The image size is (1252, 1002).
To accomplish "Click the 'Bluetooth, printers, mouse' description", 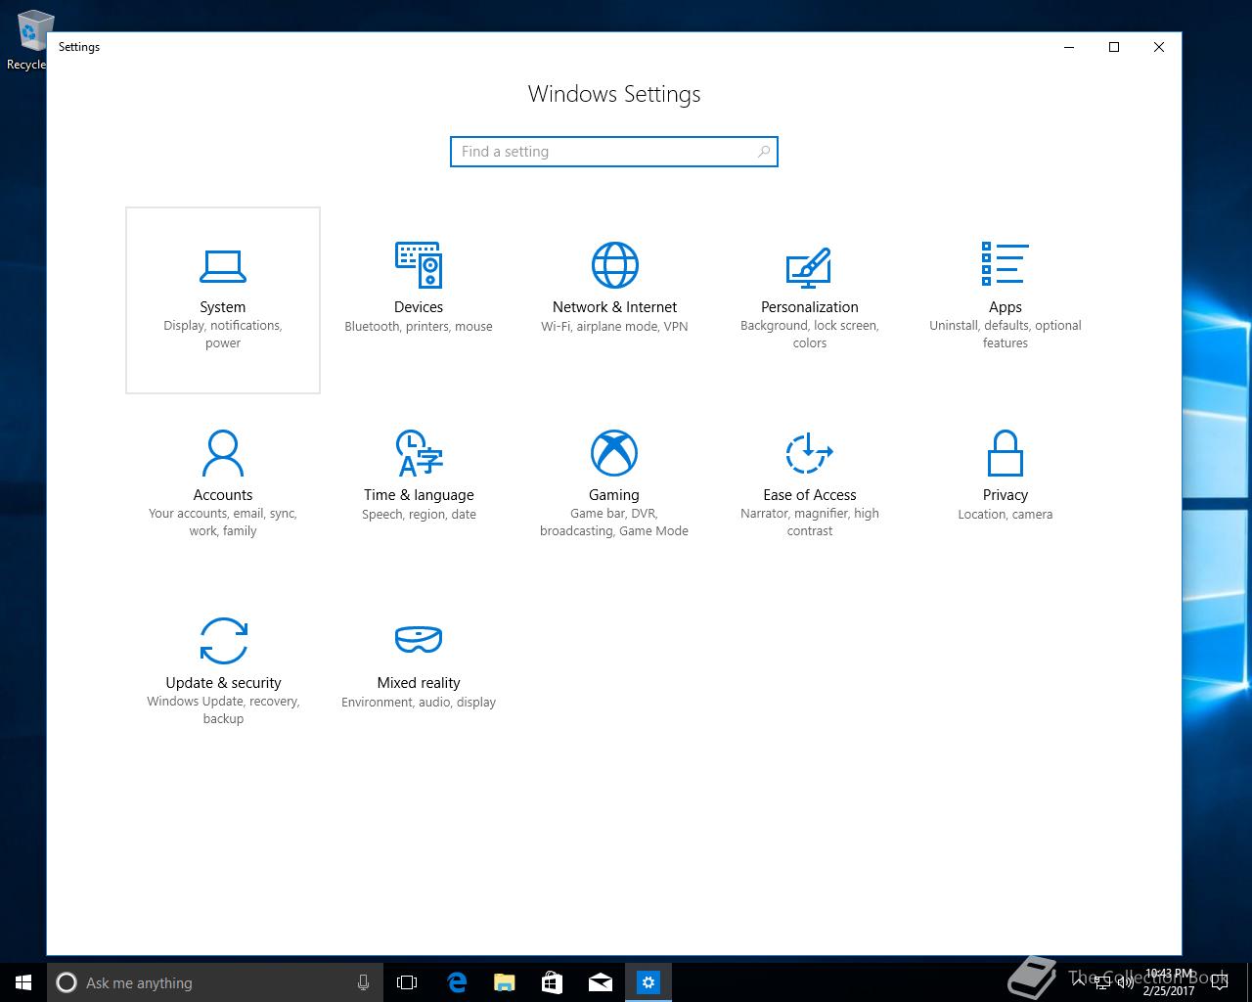I will tap(419, 327).
